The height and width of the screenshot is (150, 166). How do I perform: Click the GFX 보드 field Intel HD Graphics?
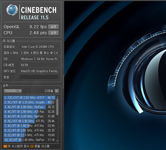(39, 71)
